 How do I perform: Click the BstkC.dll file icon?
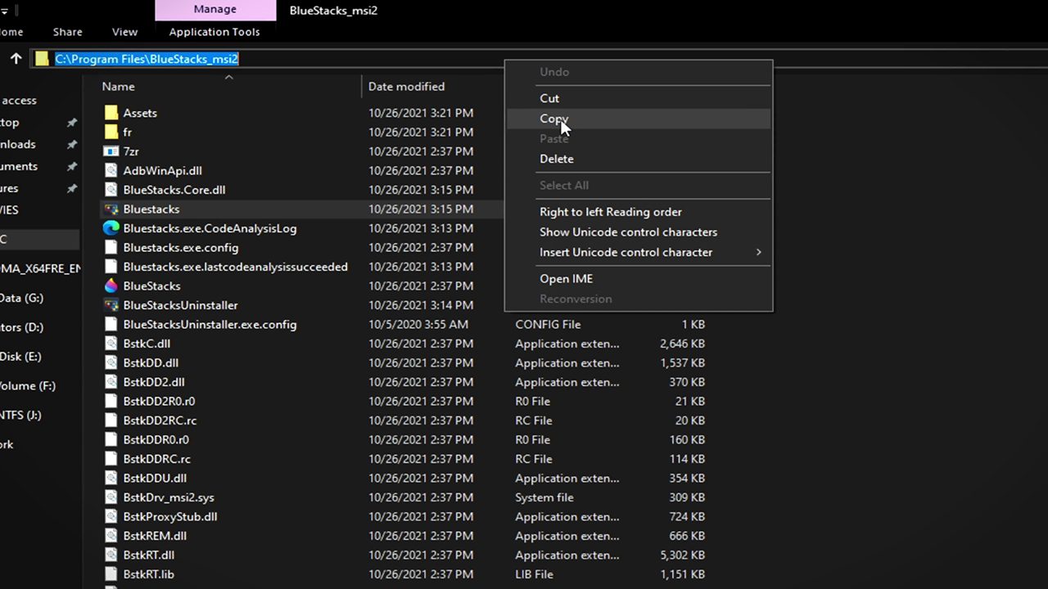click(111, 344)
